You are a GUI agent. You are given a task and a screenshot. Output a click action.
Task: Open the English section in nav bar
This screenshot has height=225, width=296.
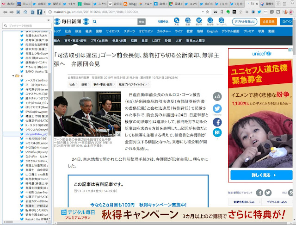pos(212,31)
